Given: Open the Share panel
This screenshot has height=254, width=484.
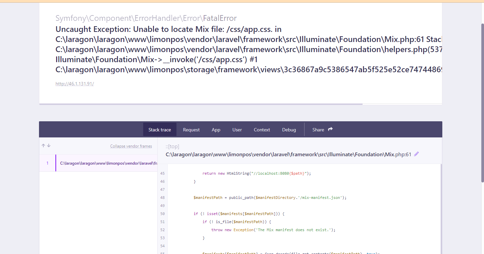Looking at the screenshot, I should coord(318,129).
